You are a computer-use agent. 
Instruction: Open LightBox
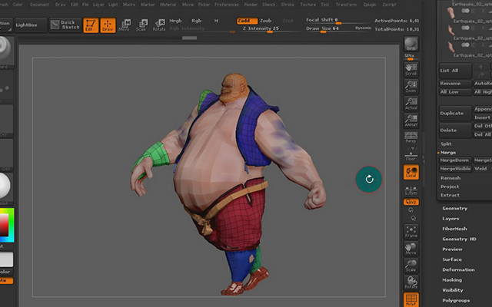tap(31, 25)
